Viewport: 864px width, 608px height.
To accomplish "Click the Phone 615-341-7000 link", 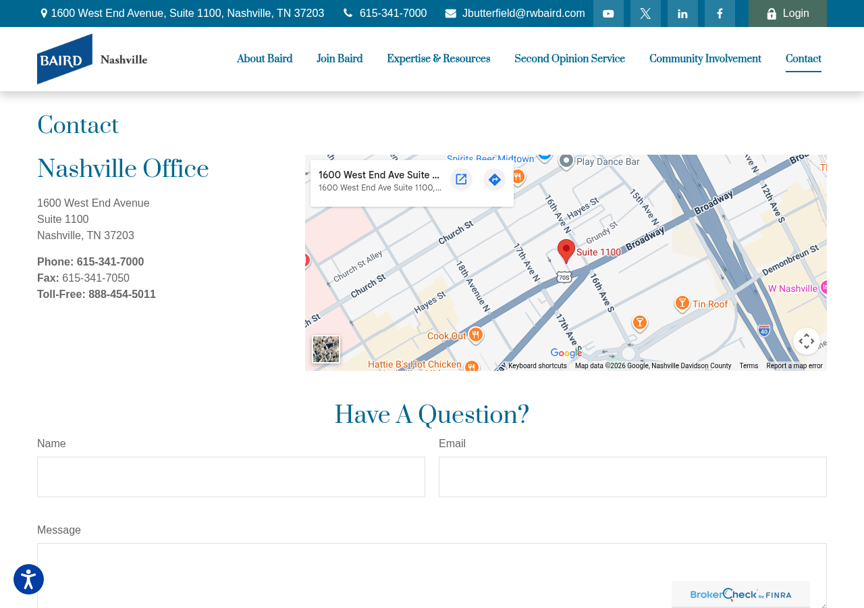I will pyautogui.click(x=90, y=262).
